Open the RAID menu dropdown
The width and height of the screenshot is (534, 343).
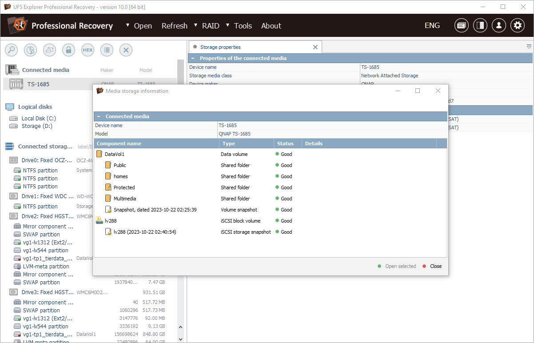(x=207, y=26)
